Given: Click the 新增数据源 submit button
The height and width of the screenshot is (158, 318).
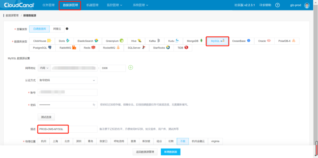Looking at the screenshot, I should click(170, 152).
